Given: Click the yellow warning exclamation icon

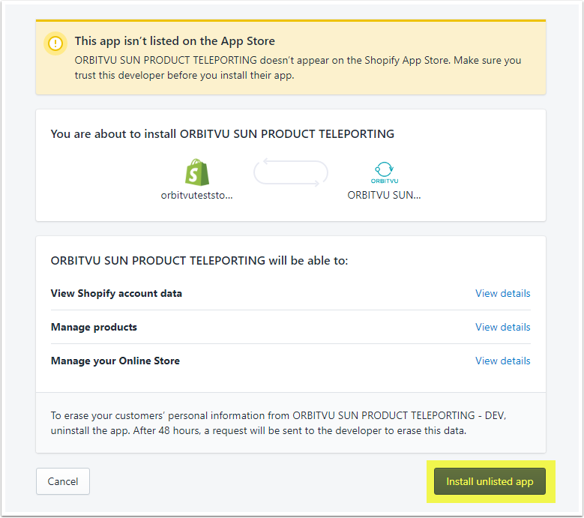Looking at the screenshot, I should 55,43.
